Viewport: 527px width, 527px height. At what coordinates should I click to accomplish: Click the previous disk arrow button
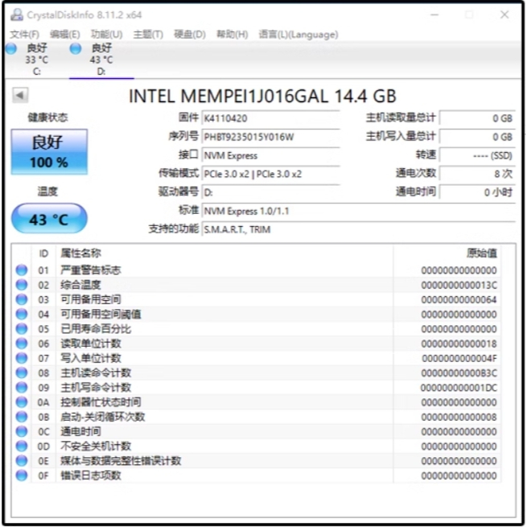20,97
